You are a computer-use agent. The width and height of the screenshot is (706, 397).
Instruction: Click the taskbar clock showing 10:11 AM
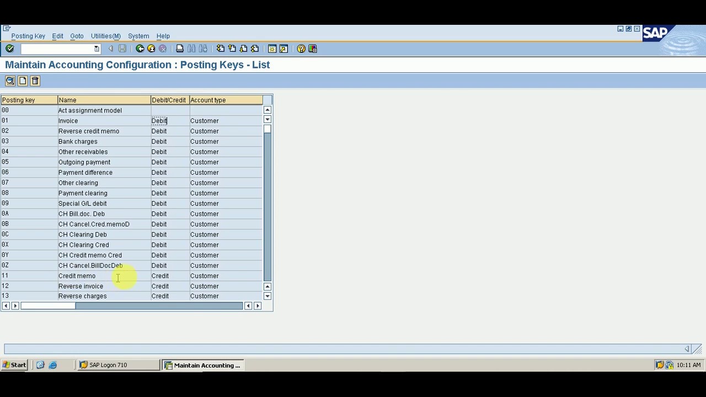click(688, 365)
